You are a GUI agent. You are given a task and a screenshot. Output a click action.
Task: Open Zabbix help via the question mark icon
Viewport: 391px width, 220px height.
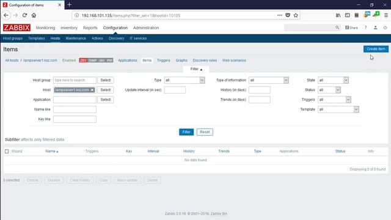(365, 28)
